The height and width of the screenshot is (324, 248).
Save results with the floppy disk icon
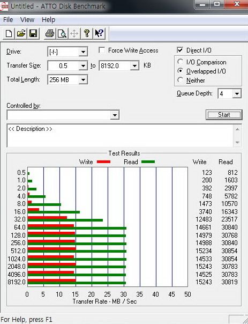33,33
